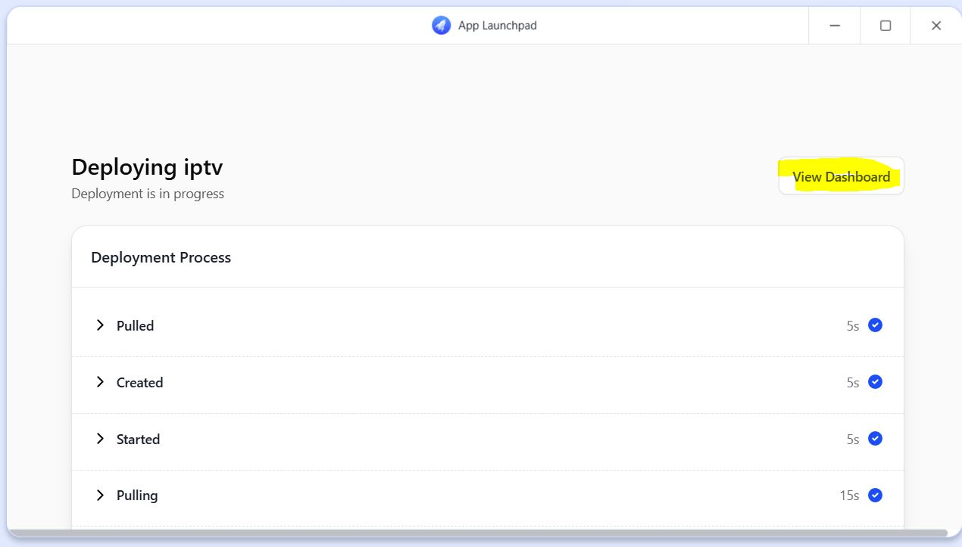Image resolution: width=962 pixels, height=547 pixels.
Task: Click the blue checkmark for Pulling step
Action: (875, 496)
